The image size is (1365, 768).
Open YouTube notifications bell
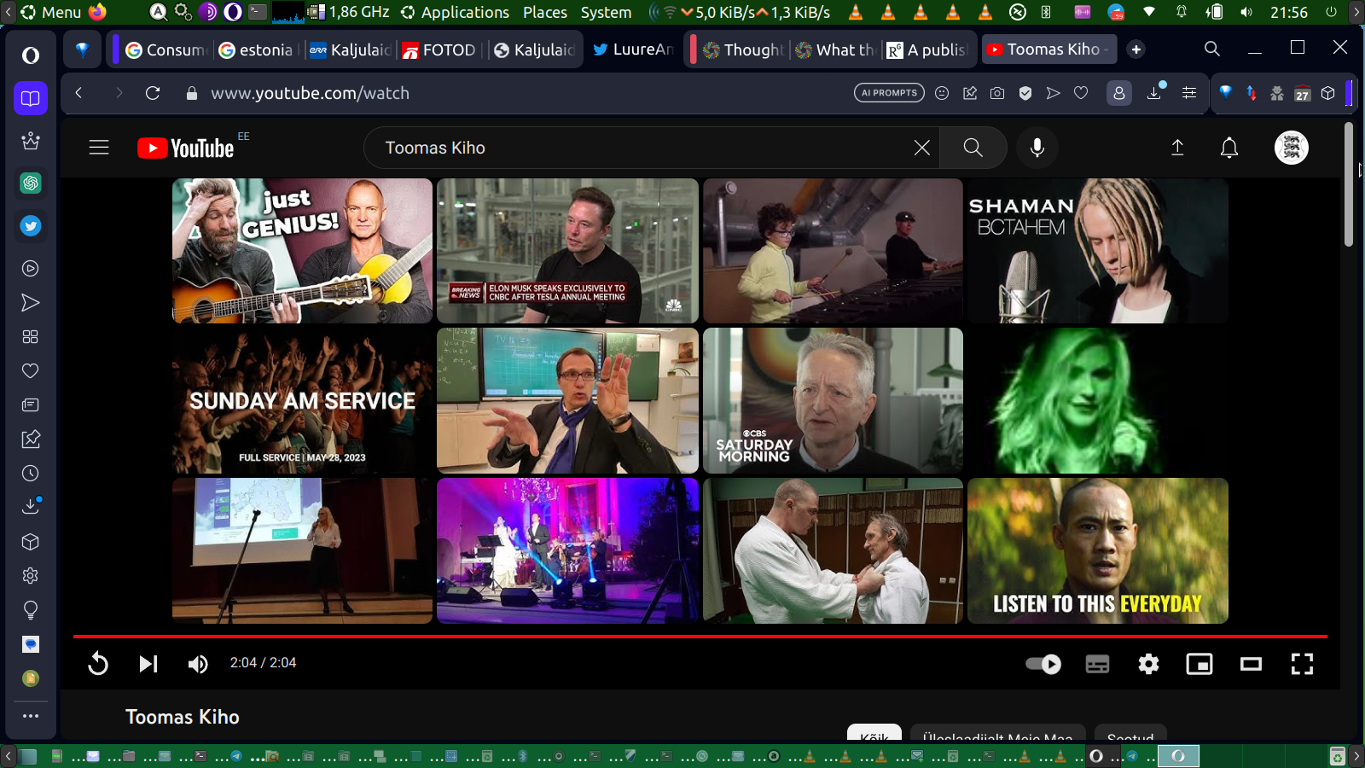pyautogui.click(x=1228, y=148)
